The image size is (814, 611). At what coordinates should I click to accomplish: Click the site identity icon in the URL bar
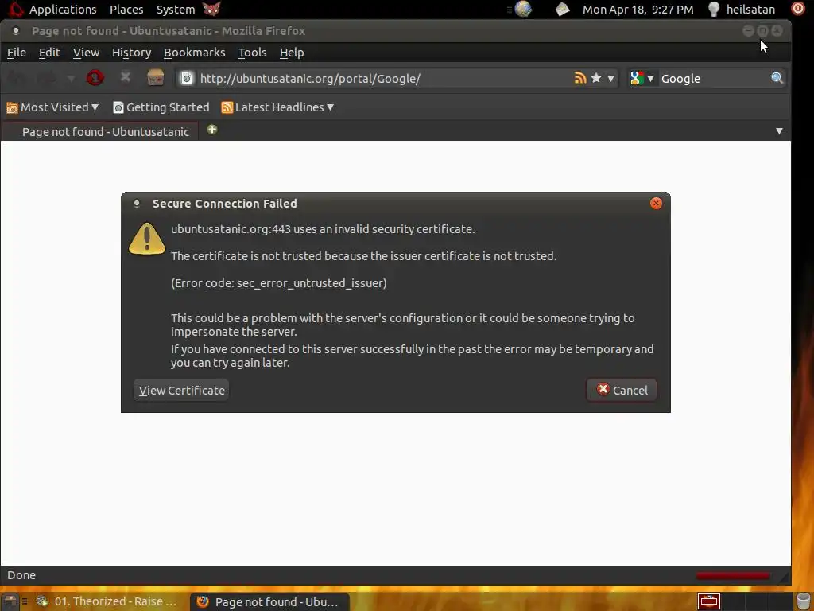click(186, 79)
